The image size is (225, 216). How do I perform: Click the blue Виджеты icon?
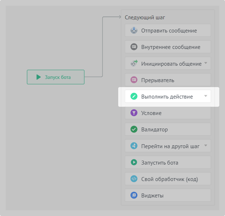click(x=134, y=195)
